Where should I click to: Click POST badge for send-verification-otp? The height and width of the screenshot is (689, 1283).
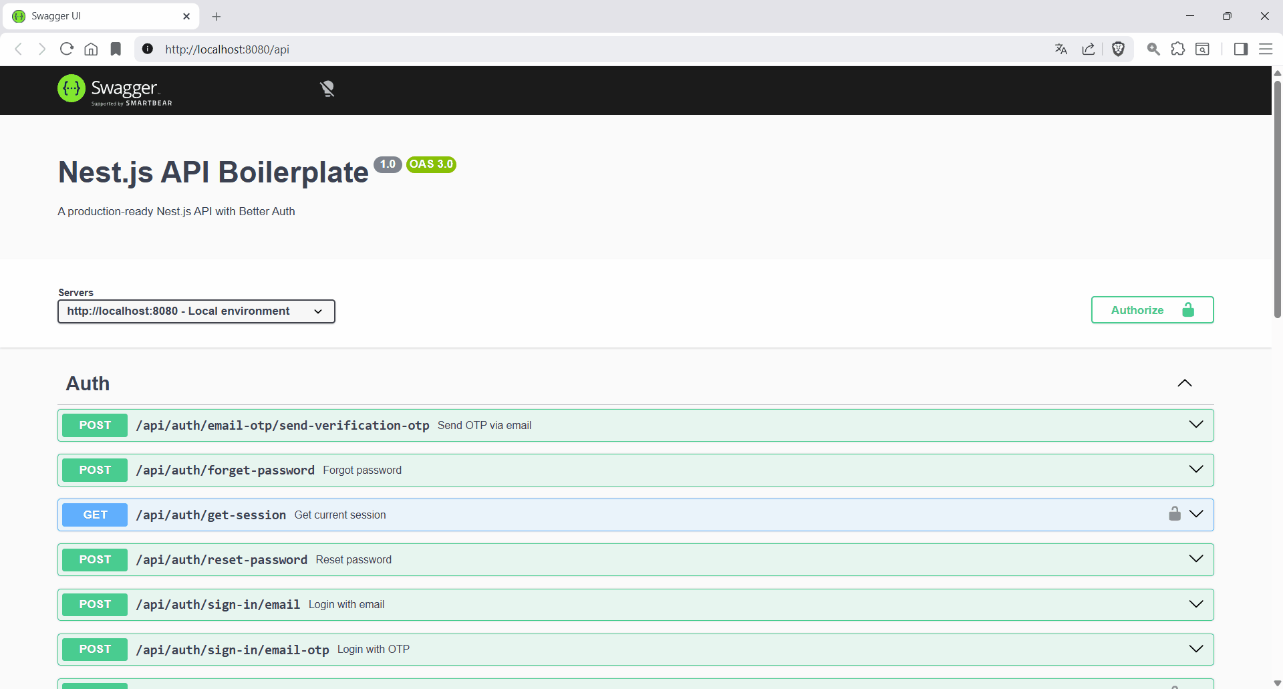point(95,425)
